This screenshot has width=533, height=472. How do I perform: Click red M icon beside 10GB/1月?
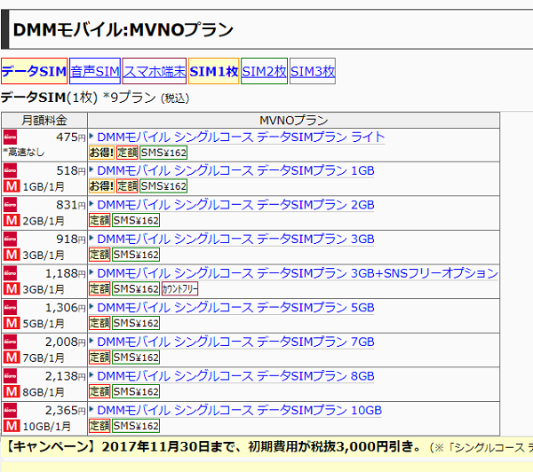point(12,426)
